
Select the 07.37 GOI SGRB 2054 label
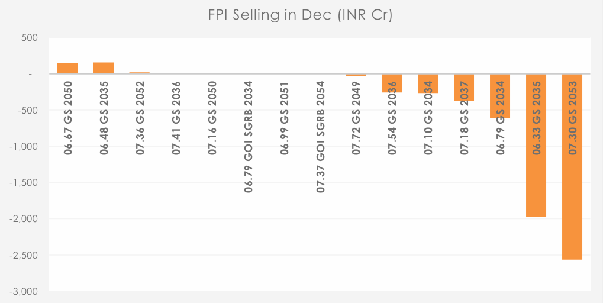pos(321,137)
